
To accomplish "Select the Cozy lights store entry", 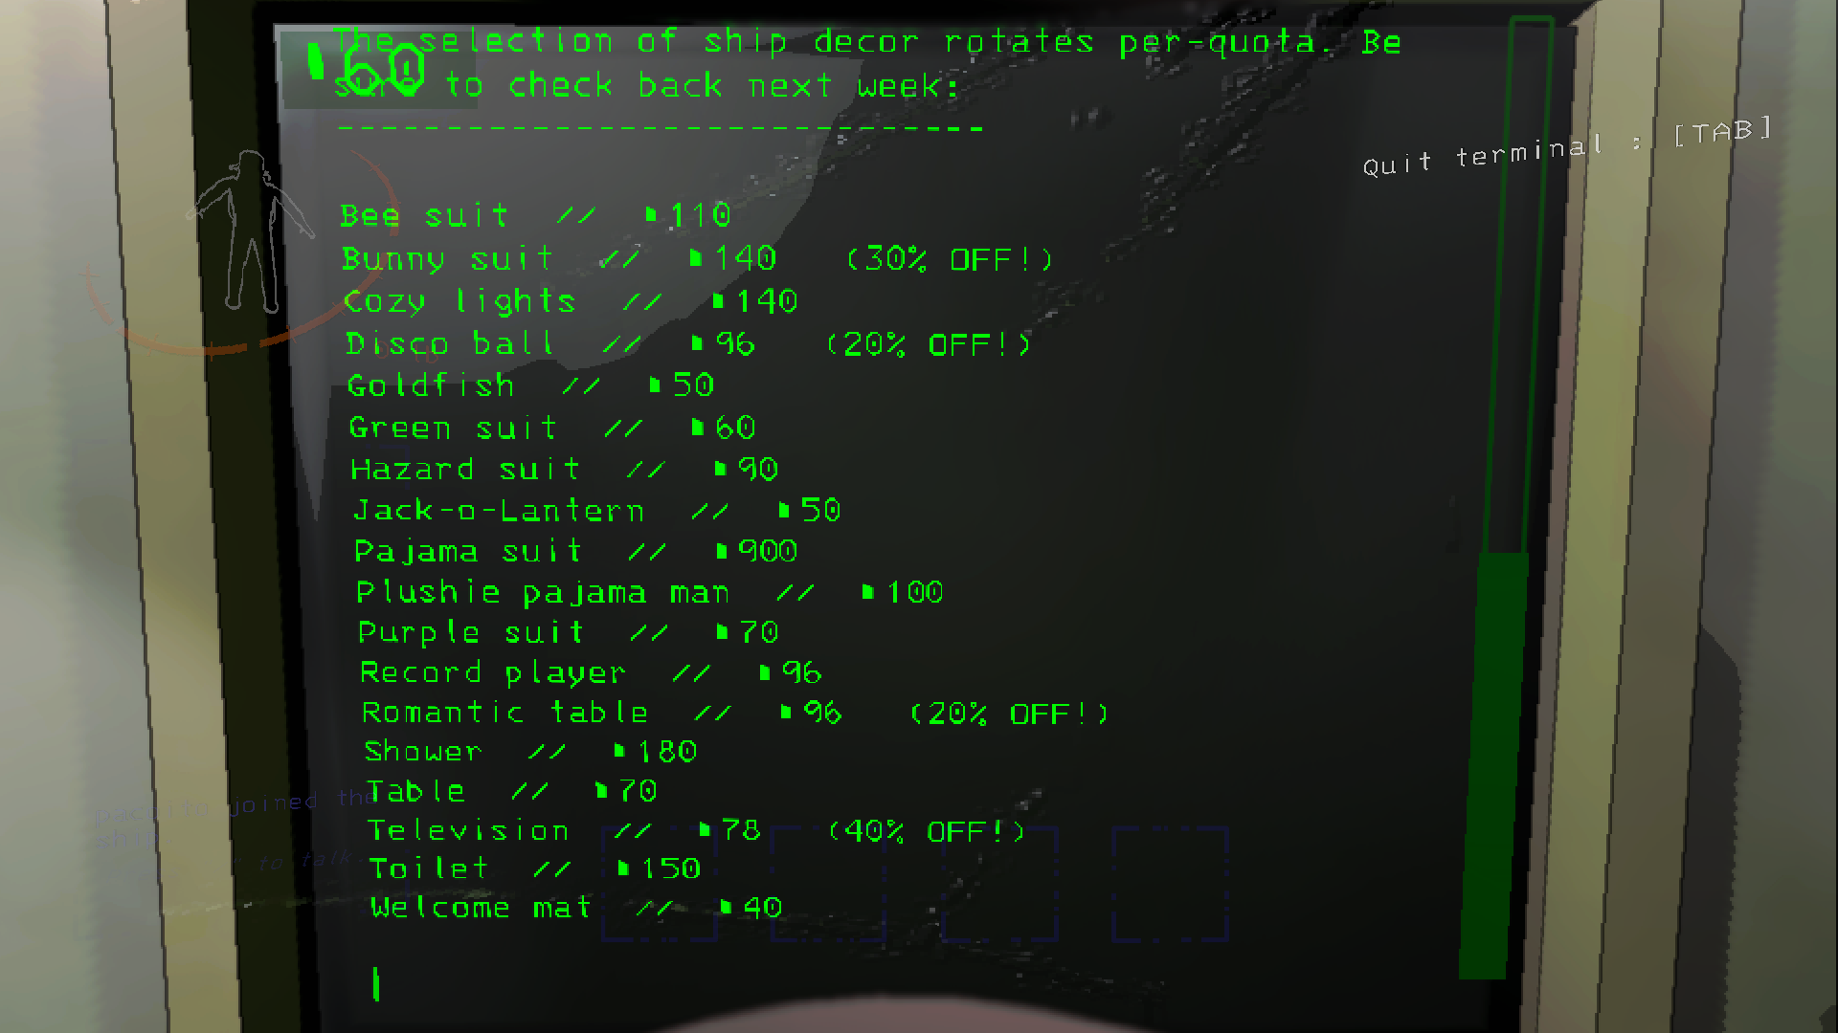I will (571, 301).
